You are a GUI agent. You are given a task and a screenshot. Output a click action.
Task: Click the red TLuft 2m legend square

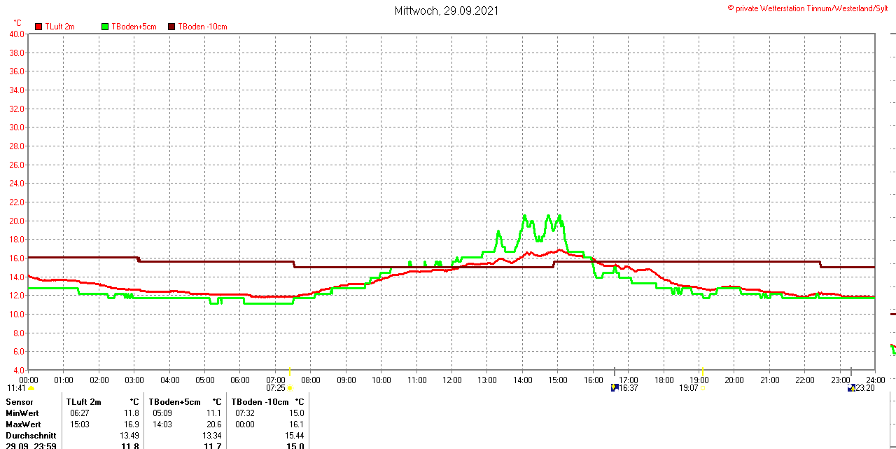(x=38, y=27)
